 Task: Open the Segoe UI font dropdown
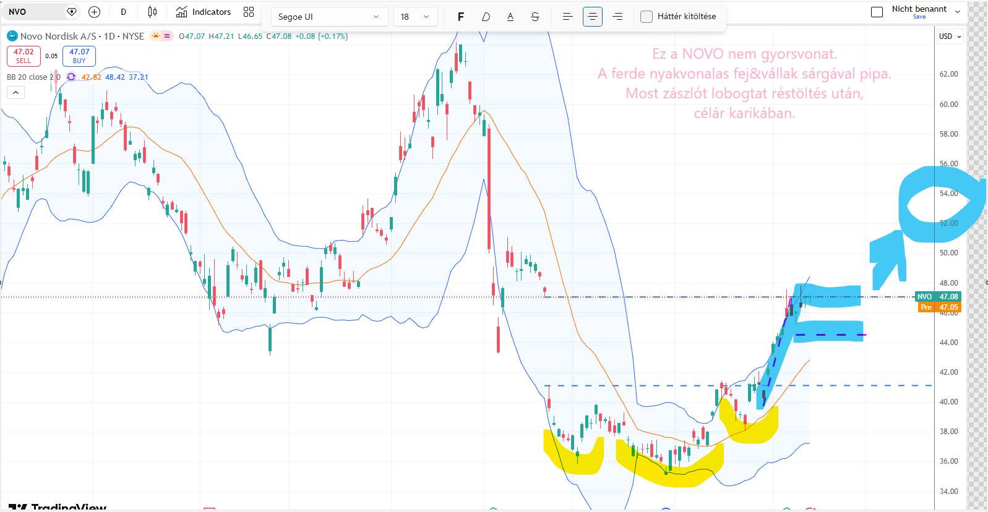pos(330,17)
